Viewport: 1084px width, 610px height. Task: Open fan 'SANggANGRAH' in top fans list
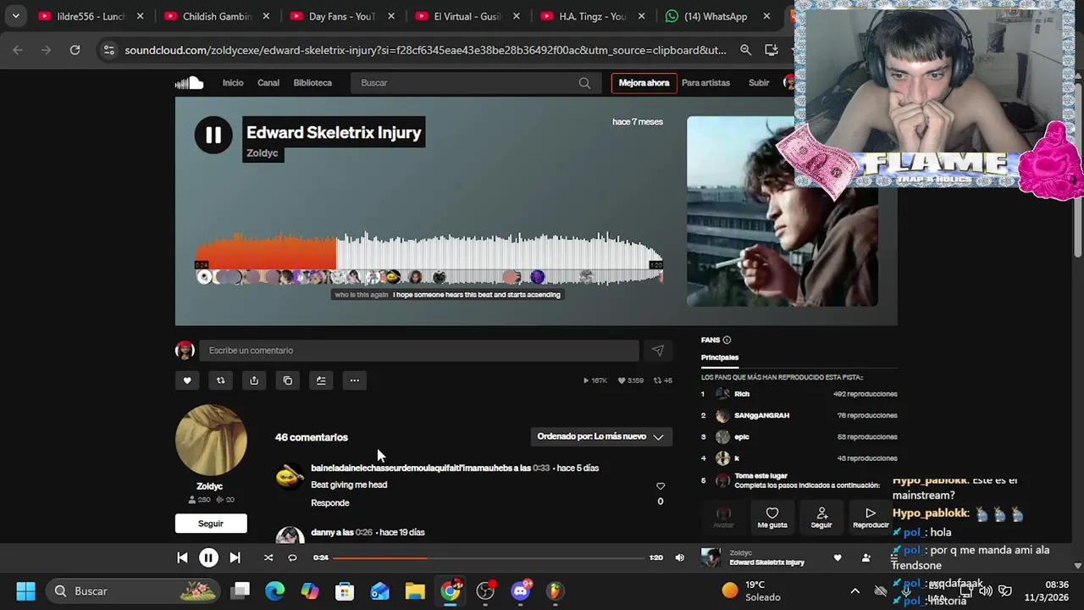(761, 415)
